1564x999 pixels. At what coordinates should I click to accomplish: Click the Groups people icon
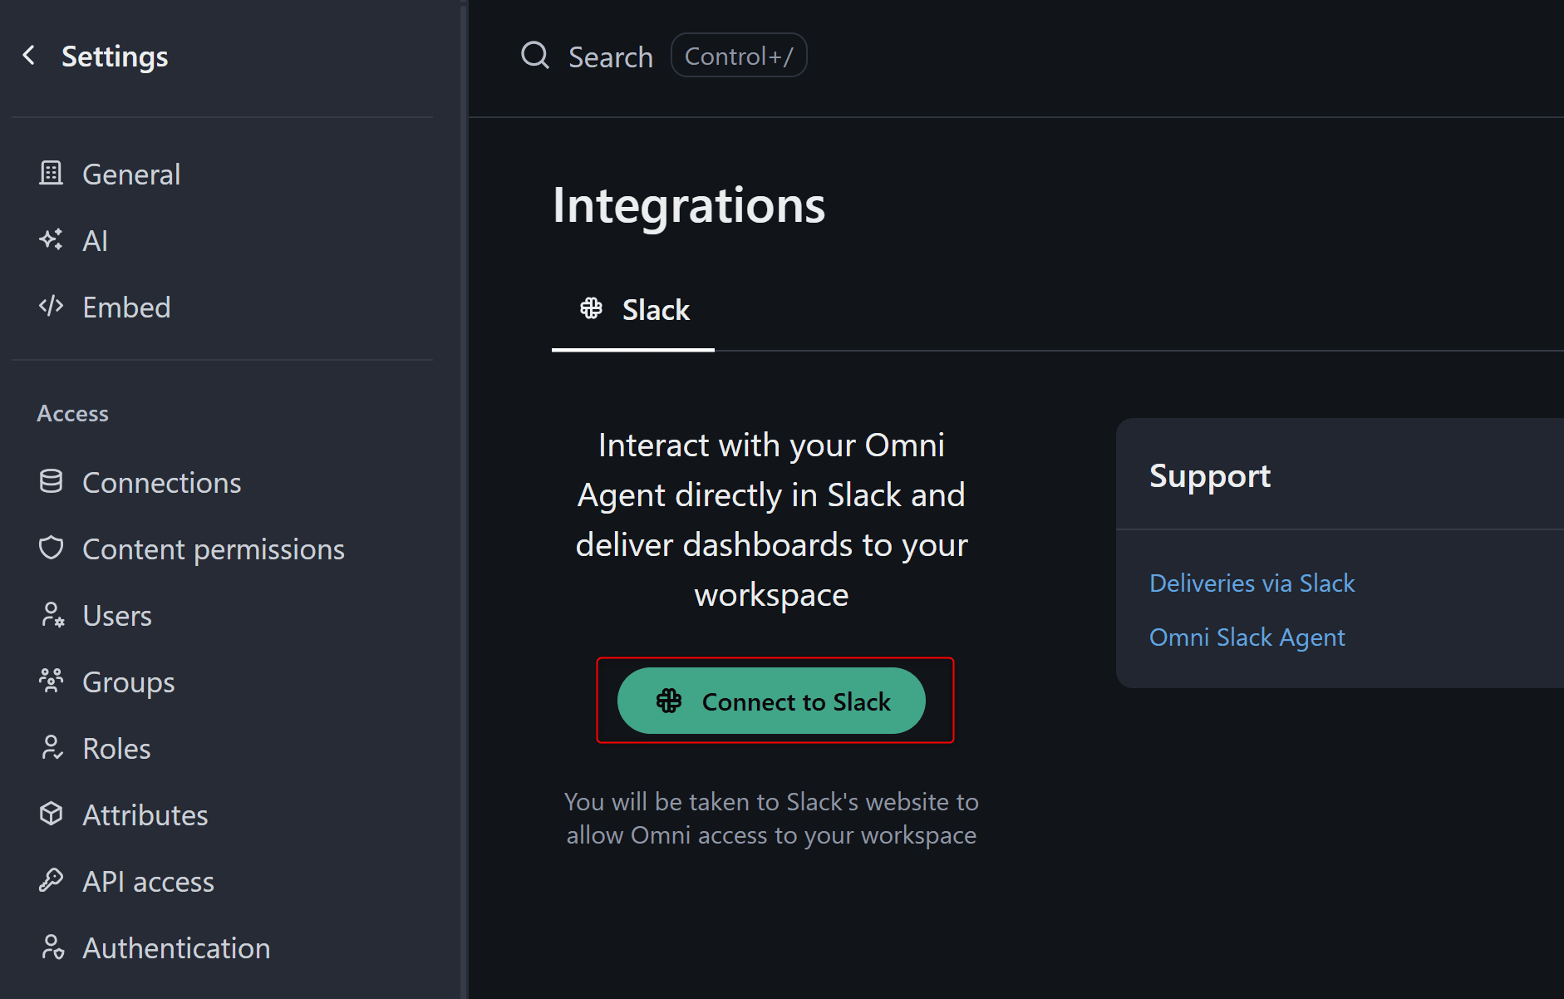[x=52, y=681]
